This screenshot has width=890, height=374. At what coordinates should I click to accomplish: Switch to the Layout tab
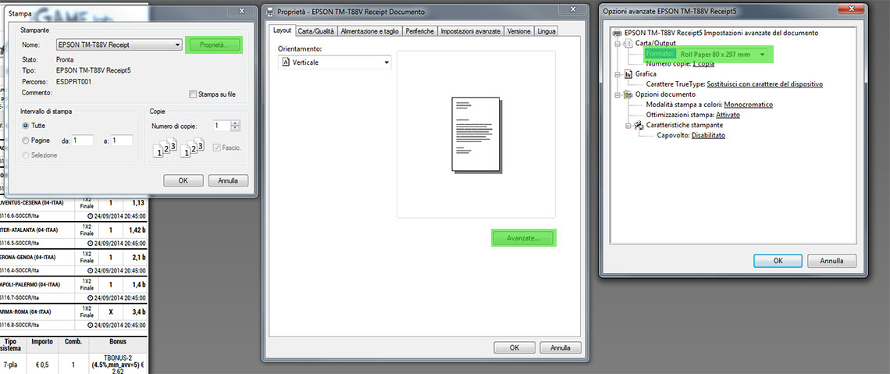tap(282, 31)
